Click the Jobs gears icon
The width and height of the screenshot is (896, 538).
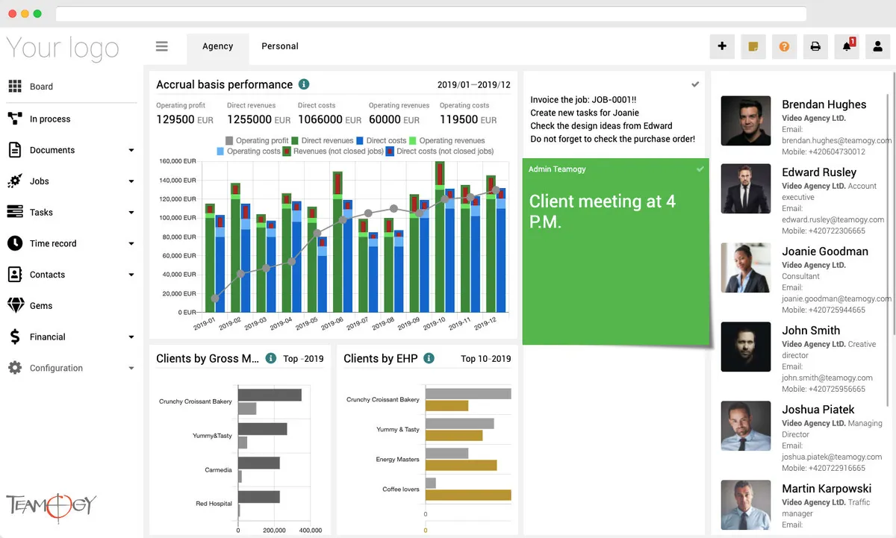(x=15, y=181)
